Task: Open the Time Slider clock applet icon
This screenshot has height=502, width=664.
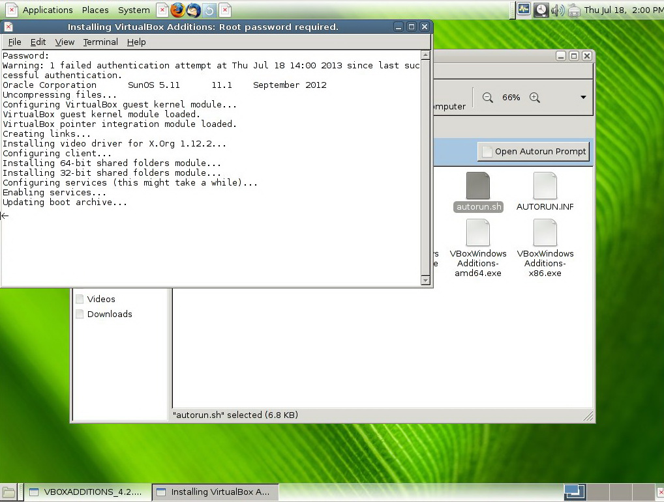Action: 541,10
